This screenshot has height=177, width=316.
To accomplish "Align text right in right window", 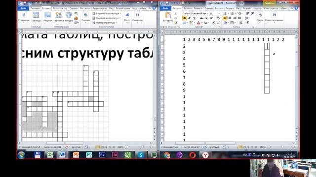I will click(235, 18).
